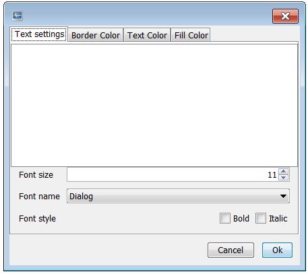Click the Cancel button
308x274 pixels.
[230, 250]
